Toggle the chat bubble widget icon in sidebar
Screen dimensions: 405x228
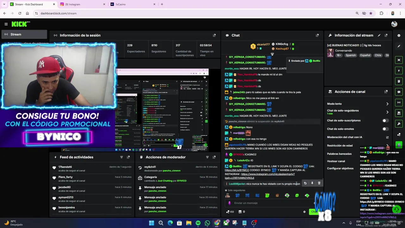(x=399, y=92)
